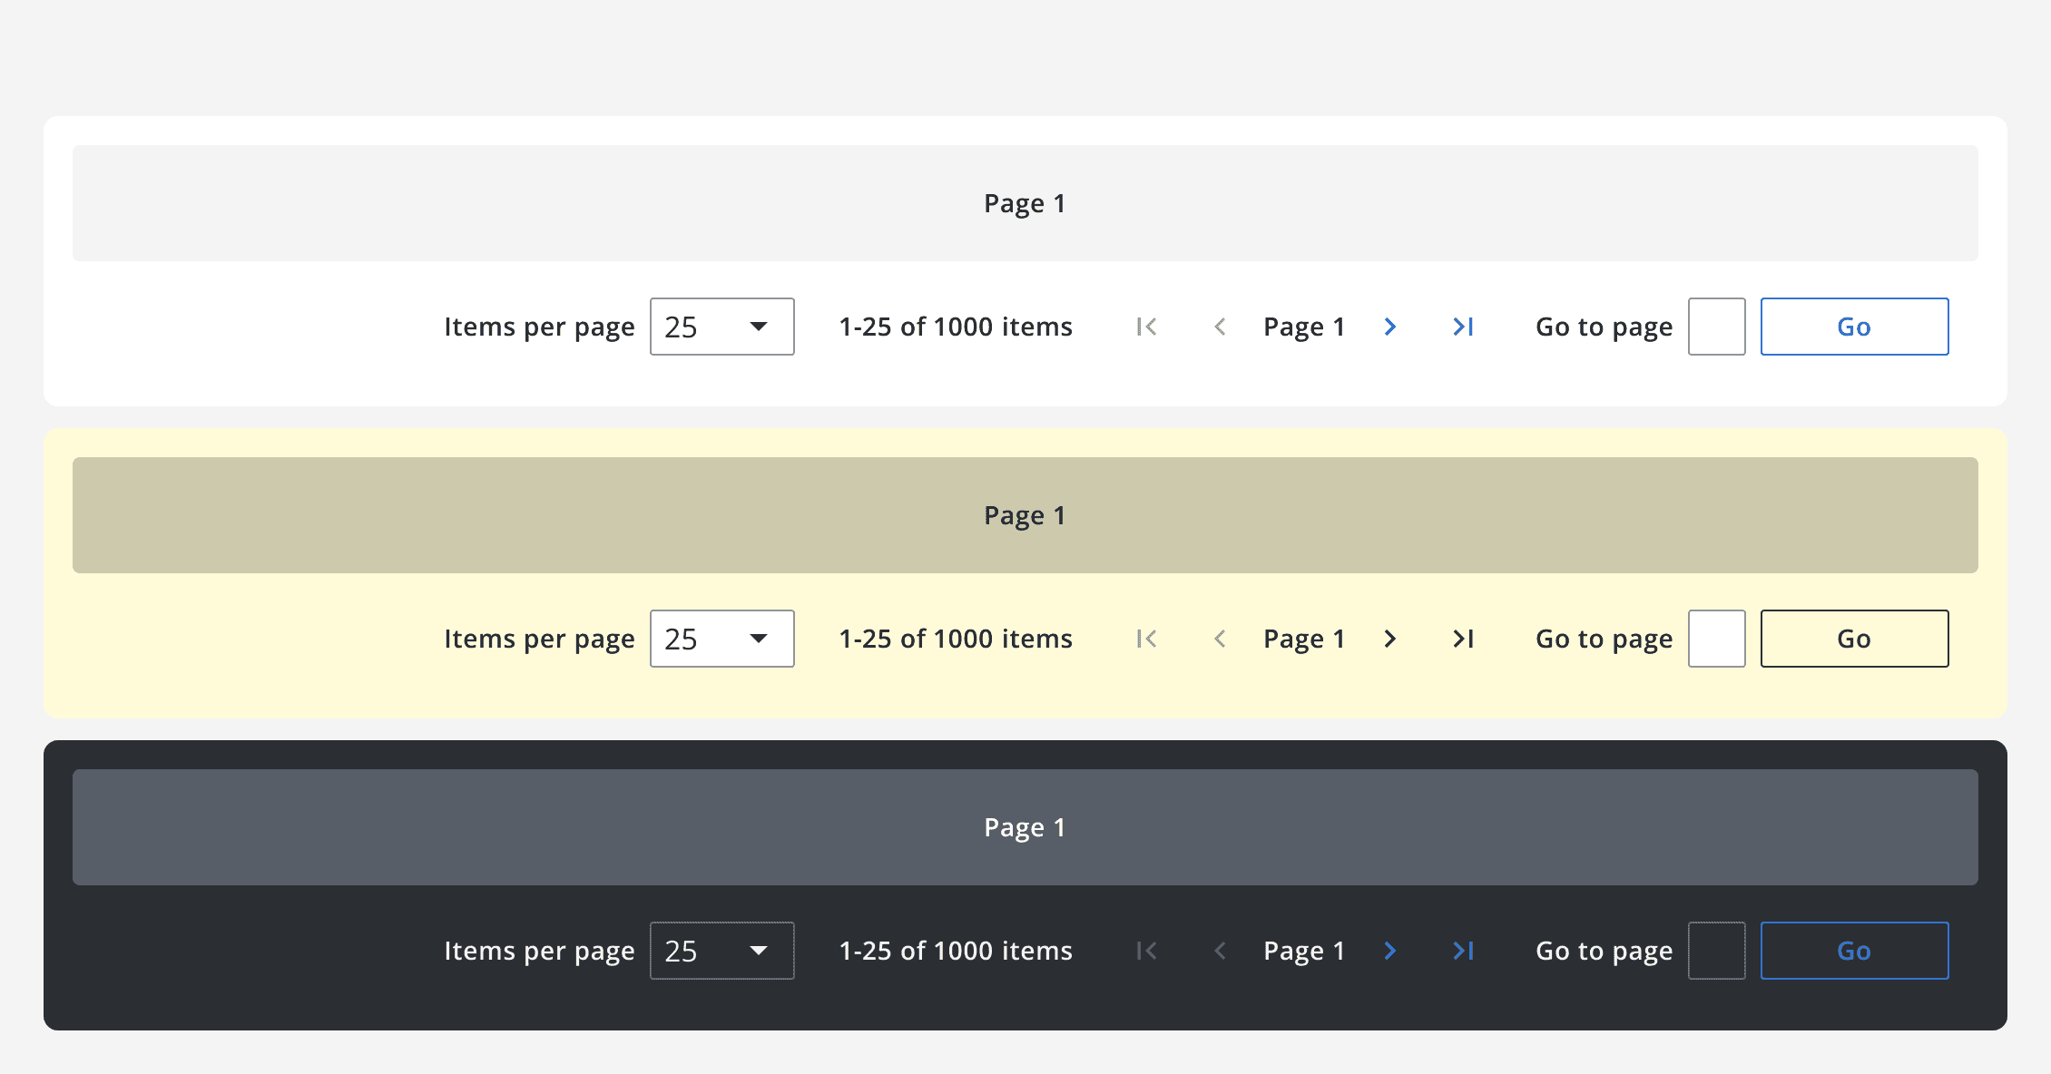Image resolution: width=2051 pixels, height=1074 pixels.
Task: Jump to the first page in the yellow pagination
Action: click(1145, 639)
